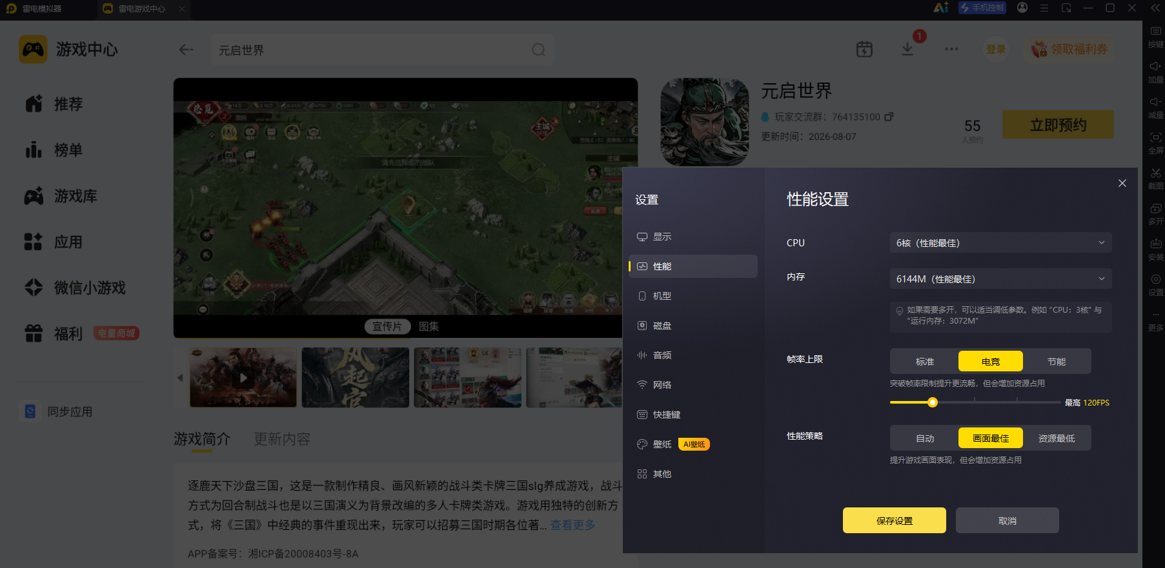Collapse the right toolbar with the double-arrow icon
The width and height of the screenshot is (1165, 568).
[x=1155, y=8]
